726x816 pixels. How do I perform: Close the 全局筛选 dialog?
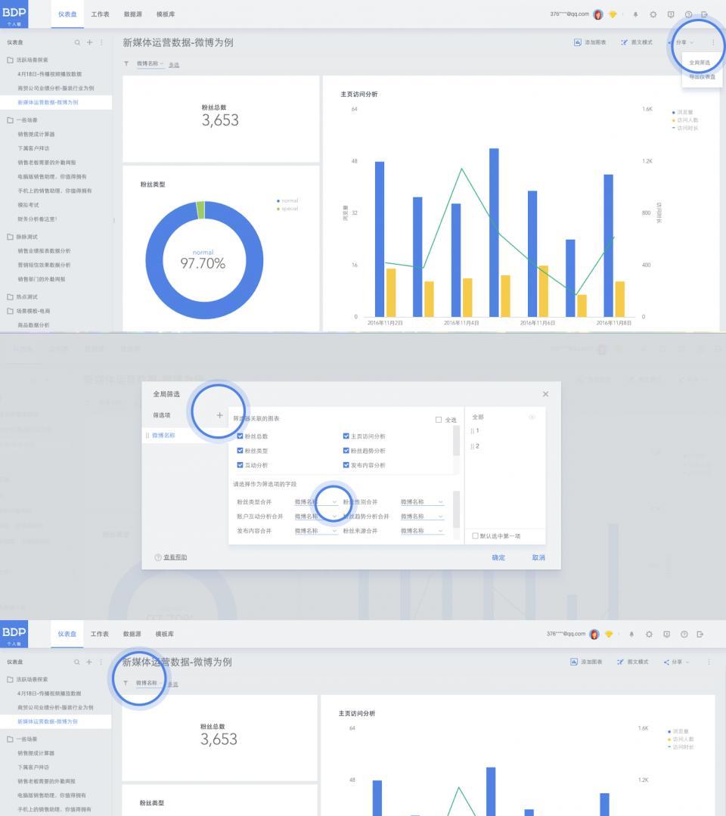[545, 394]
